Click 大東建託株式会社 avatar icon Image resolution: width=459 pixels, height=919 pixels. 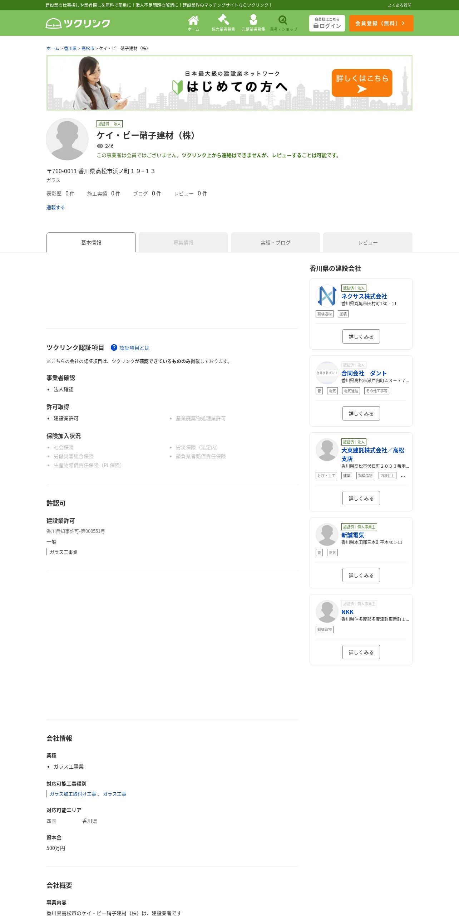coord(327,450)
